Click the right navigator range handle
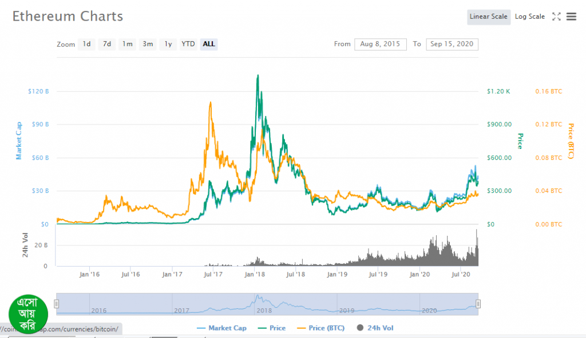 coord(478,304)
